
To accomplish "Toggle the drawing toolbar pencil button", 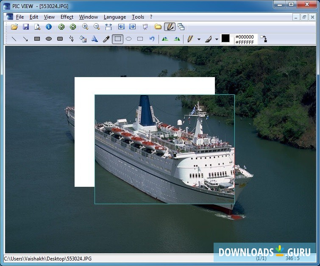I will pyautogui.click(x=170, y=27).
